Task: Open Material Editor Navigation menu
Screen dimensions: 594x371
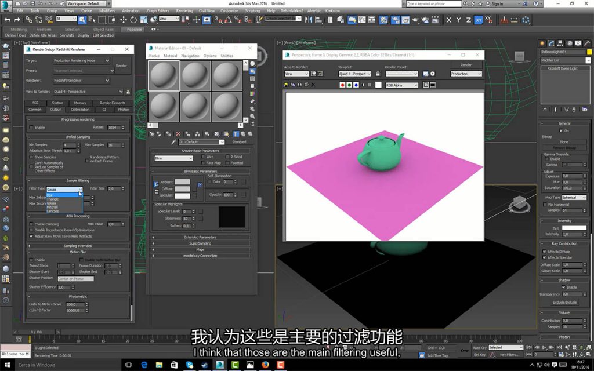Action: coord(190,56)
